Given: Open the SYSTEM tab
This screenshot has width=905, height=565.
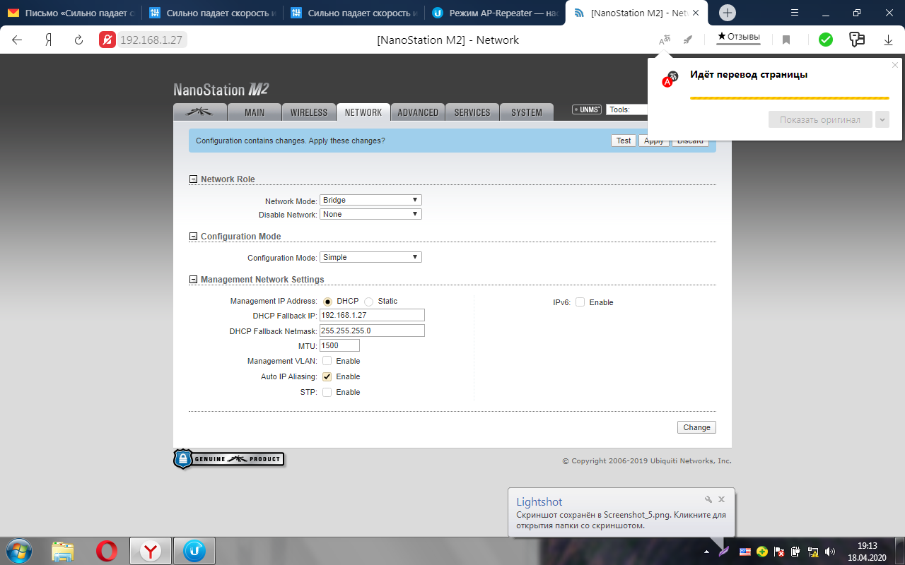Looking at the screenshot, I should coord(527,112).
